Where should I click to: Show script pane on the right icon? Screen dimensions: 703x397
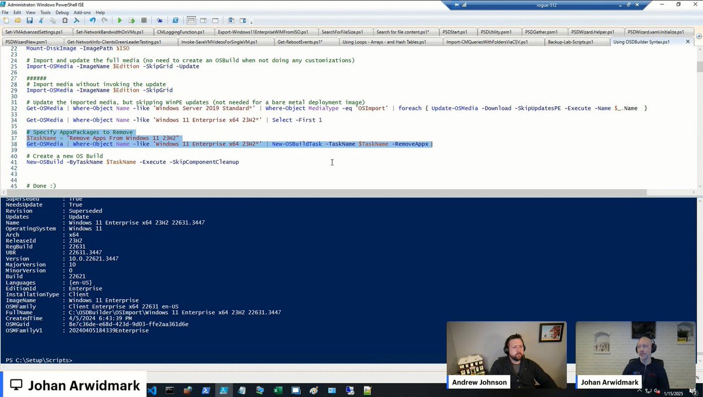pyautogui.click(x=203, y=21)
